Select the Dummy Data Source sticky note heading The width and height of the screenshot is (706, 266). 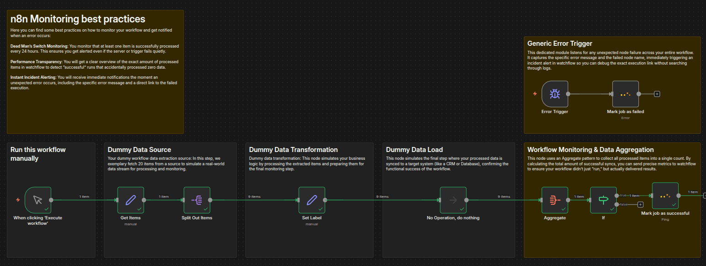139,150
